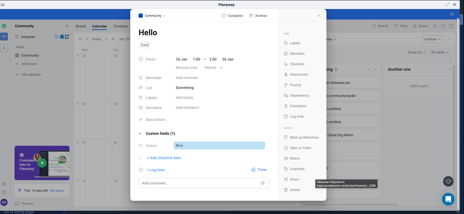This screenshot has height=214, width=464.
Task: Mark card as Complete
Action: tap(232, 16)
